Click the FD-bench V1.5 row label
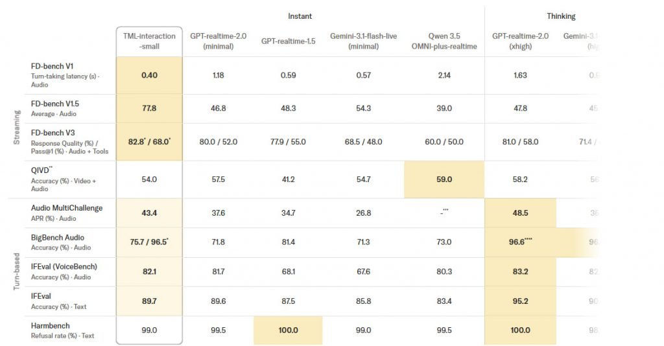The height and width of the screenshot is (346, 664). [55, 104]
